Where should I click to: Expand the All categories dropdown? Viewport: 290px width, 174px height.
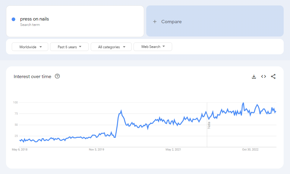tap(111, 47)
